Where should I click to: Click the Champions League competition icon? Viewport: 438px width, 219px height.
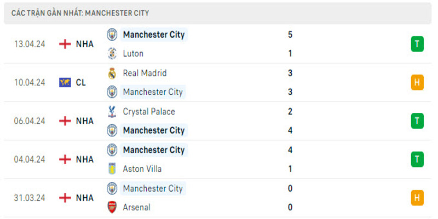65,83
